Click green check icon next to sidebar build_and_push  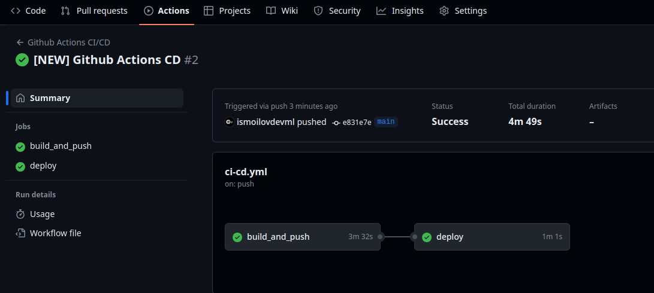coord(20,146)
